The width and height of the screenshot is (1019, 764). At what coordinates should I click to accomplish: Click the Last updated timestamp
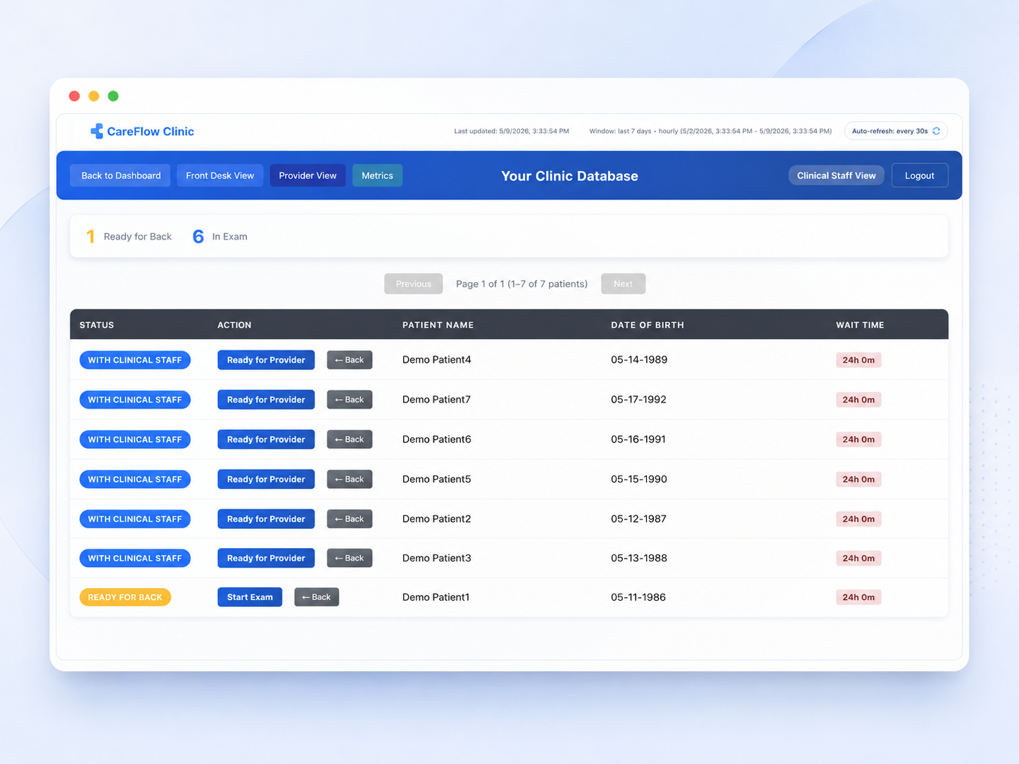pos(512,131)
